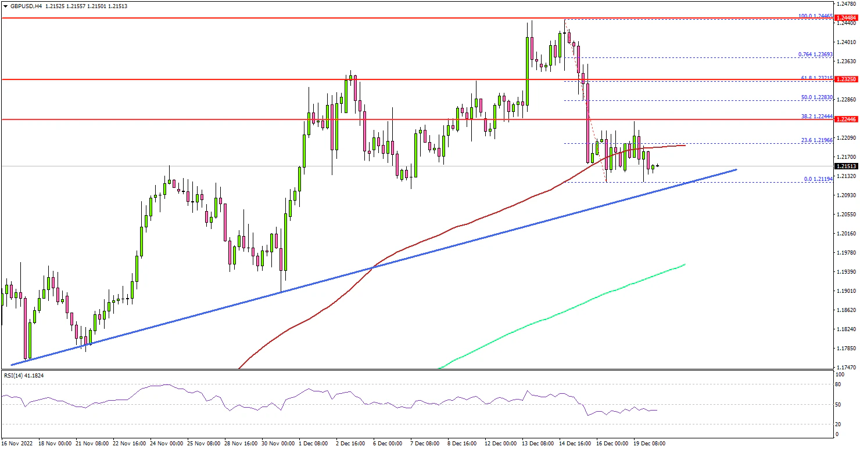Click the RSI scale value 80
The width and height of the screenshot is (860, 450).
pyautogui.click(x=838, y=384)
